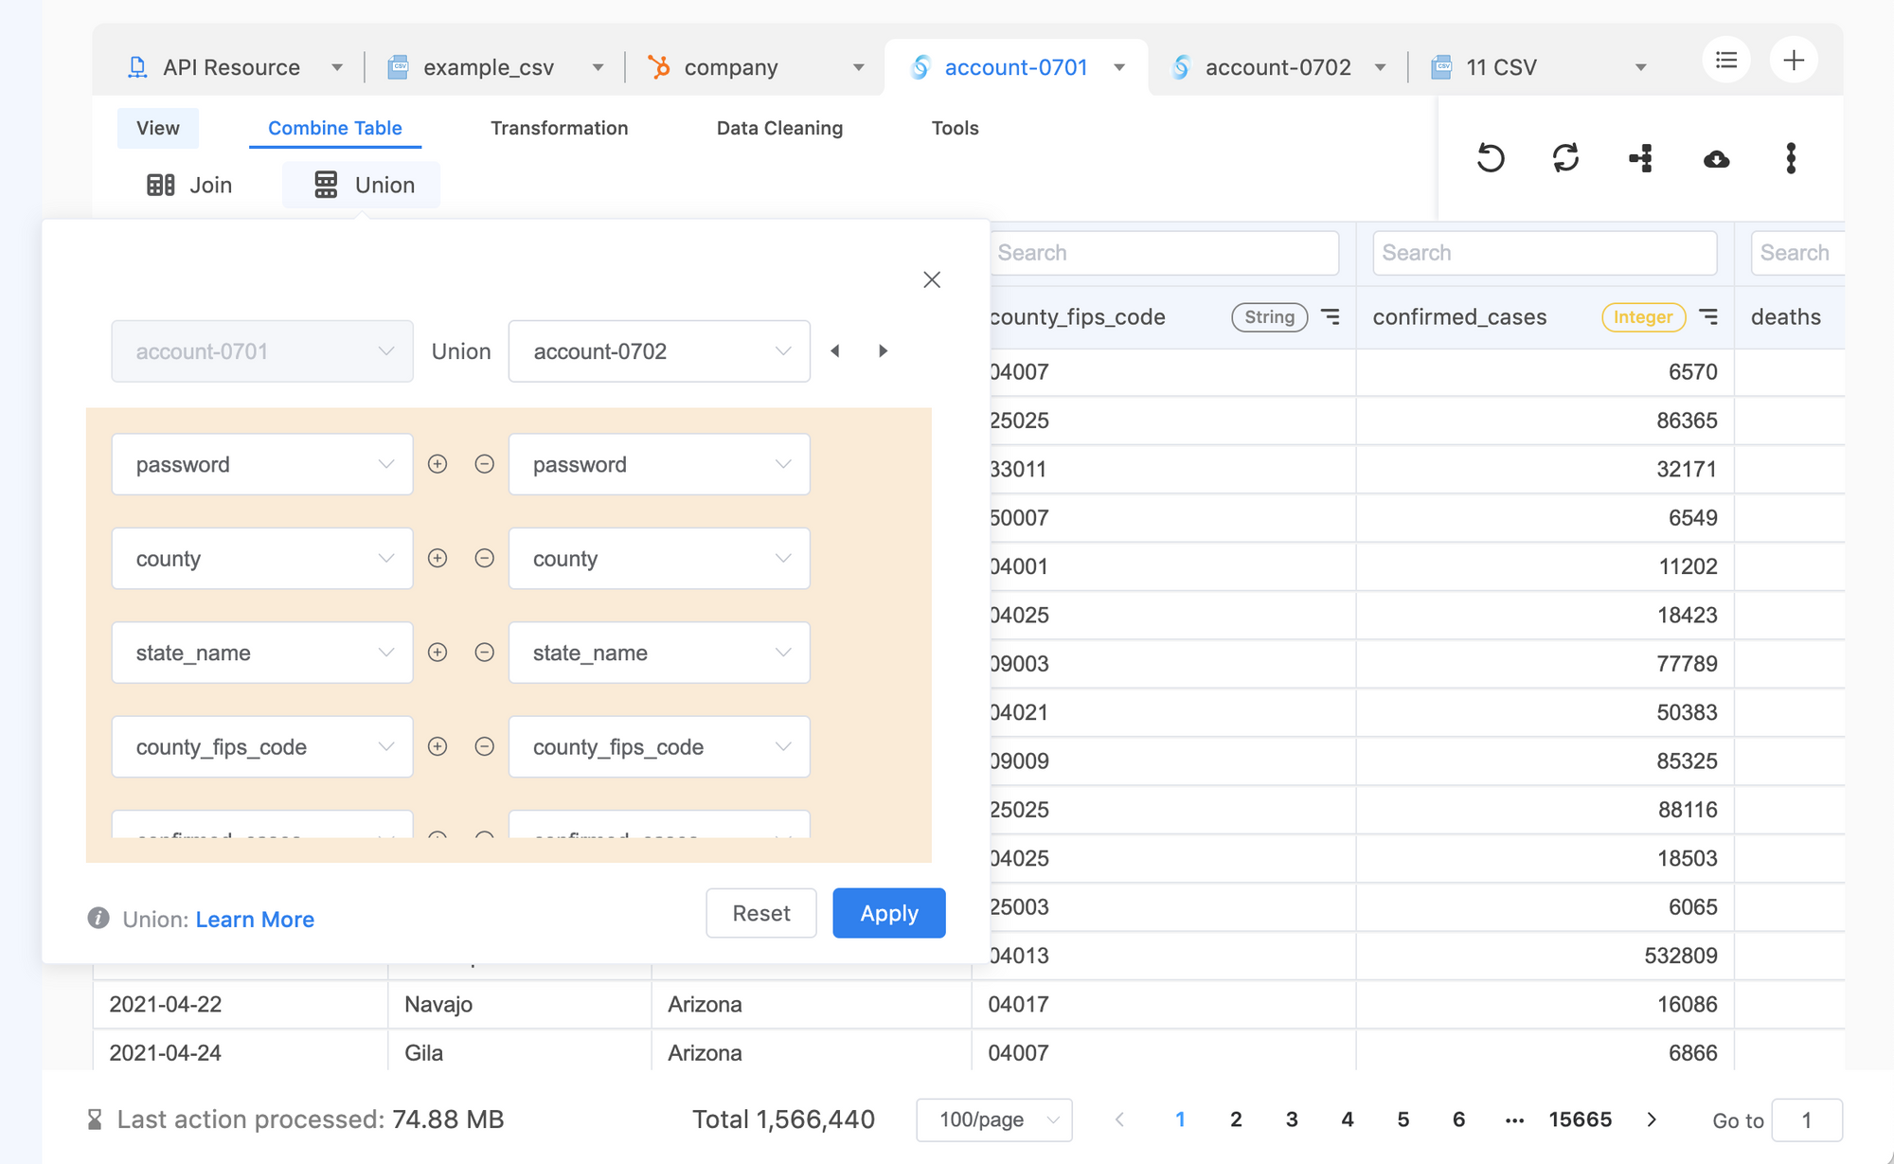Click the undo arrow icon
Image resolution: width=1894 pixels, height=1164 pixels.
coord(1491,158)
